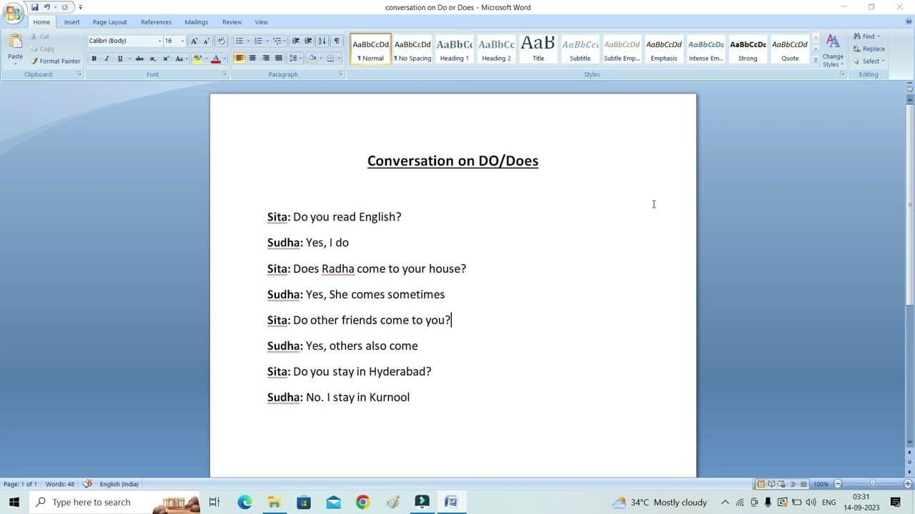
Task: Click the font color red swatch button
Action: pos(216,59)
